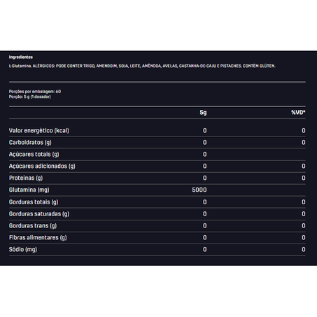Click the Ingredientes heading
This screenshot has width=317, height=317.
click(21, 57)
